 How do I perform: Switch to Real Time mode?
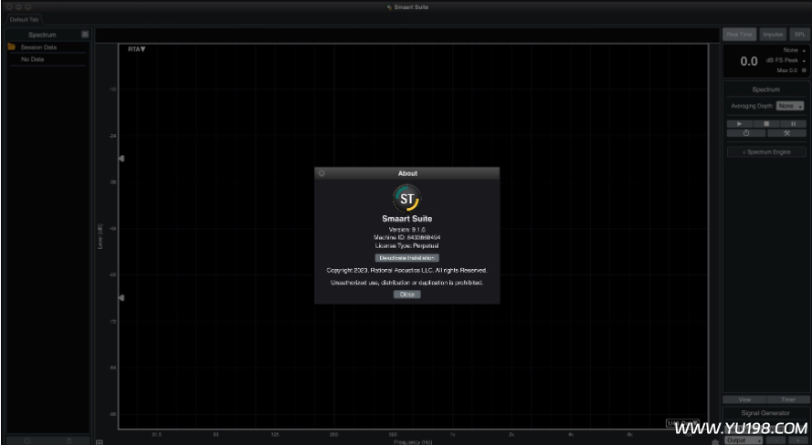click(x=740, y=34)
